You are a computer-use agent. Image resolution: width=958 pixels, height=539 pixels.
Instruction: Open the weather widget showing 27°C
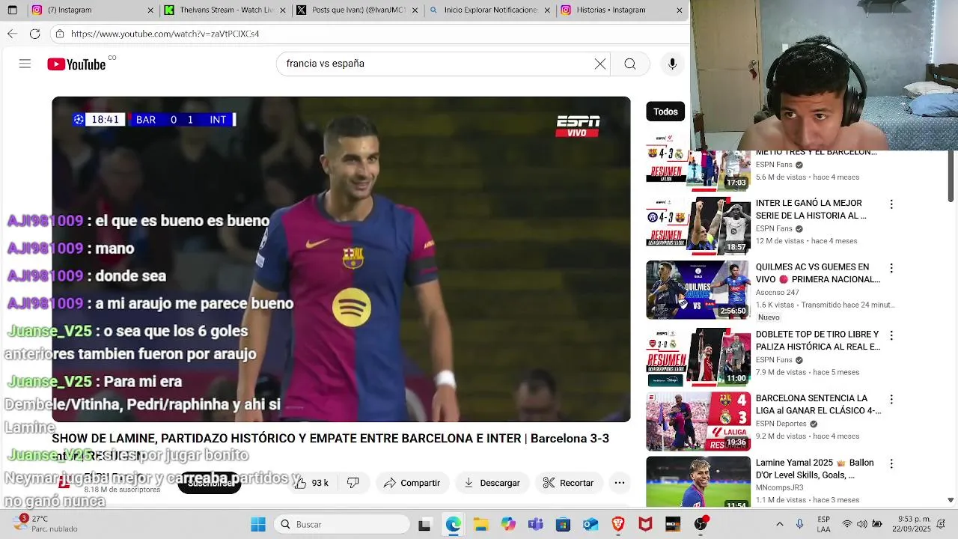45,524
